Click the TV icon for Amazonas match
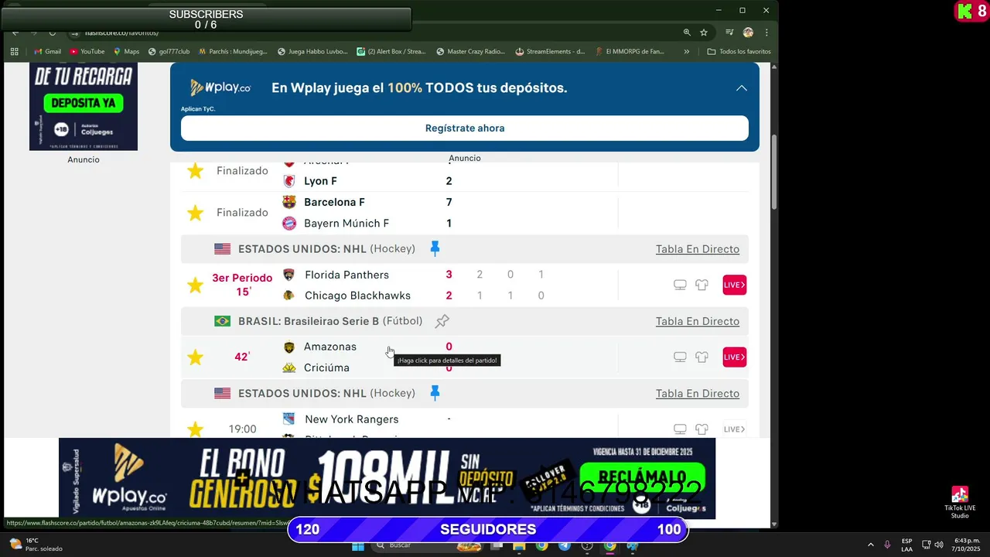The width and height of the screenshot is (990, 557). 680,357
